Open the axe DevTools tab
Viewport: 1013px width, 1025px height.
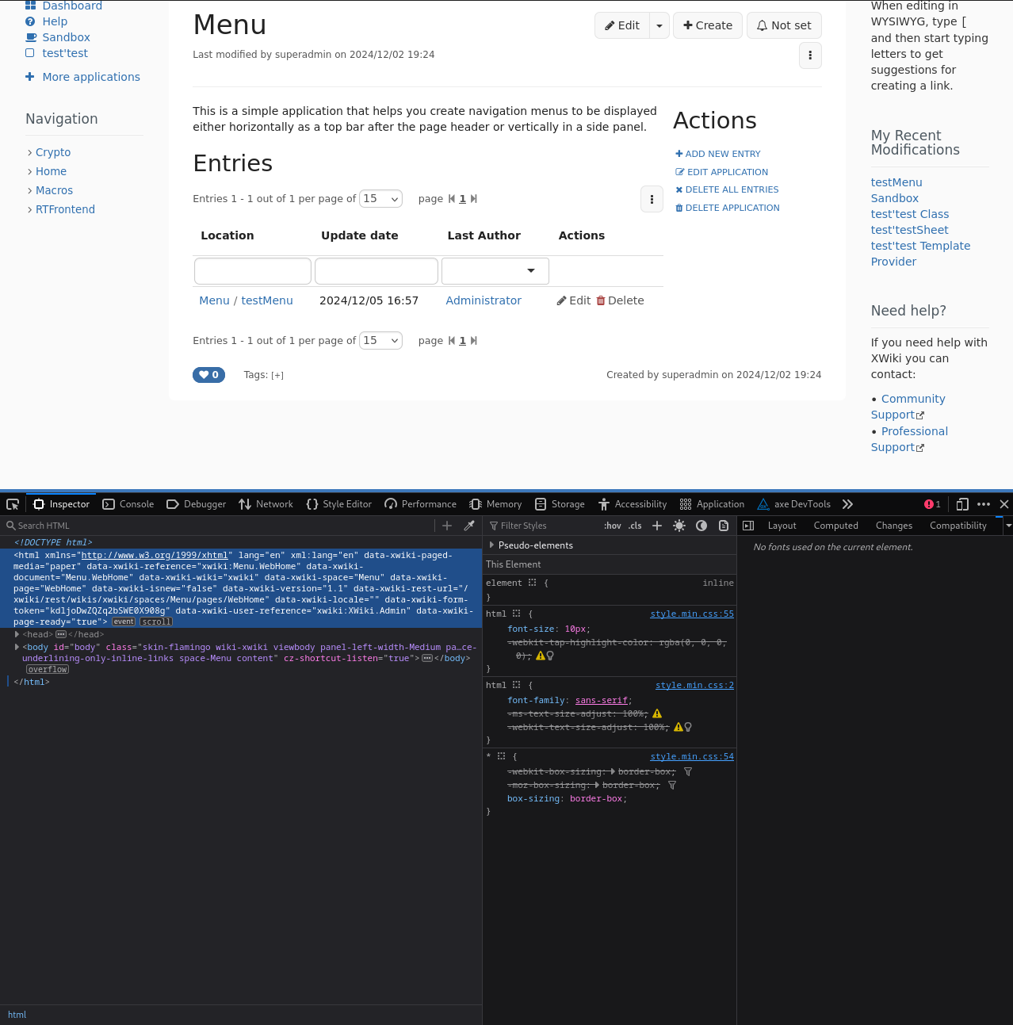pos(794,504)
